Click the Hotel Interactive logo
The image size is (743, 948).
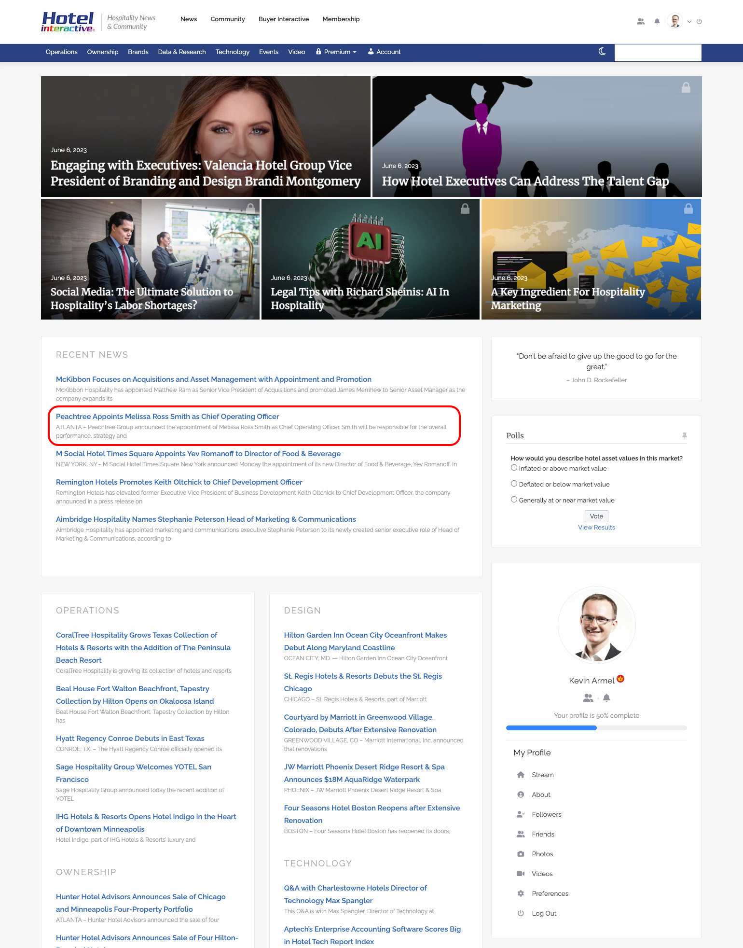(x=68, y=22)
